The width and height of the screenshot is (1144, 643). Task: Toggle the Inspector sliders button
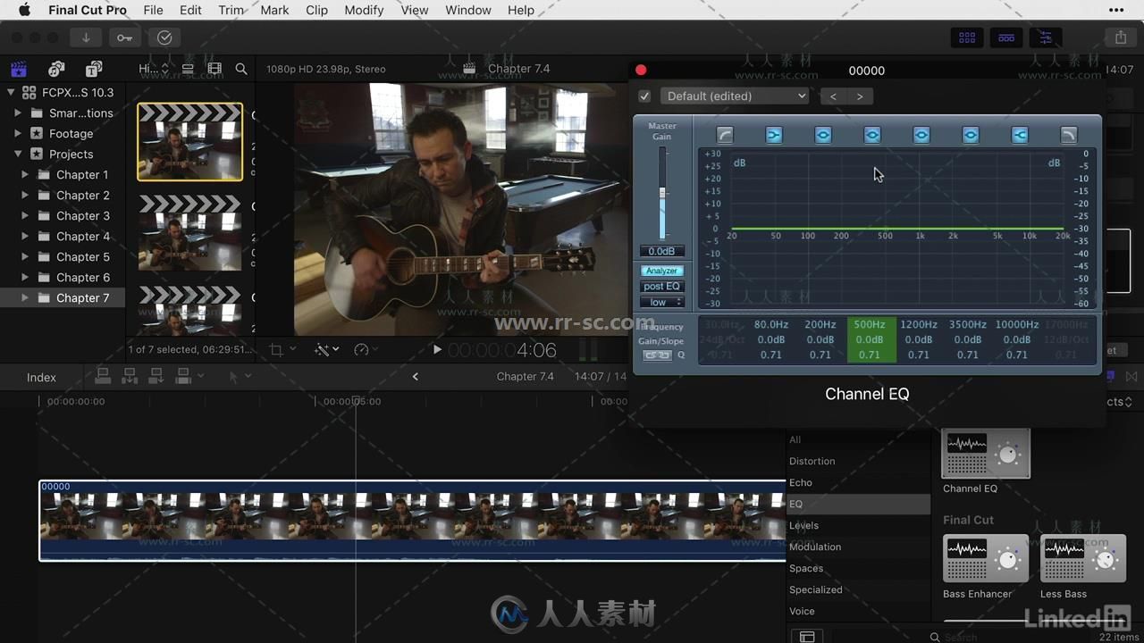pyautogui.click(x=1045, y=38)
